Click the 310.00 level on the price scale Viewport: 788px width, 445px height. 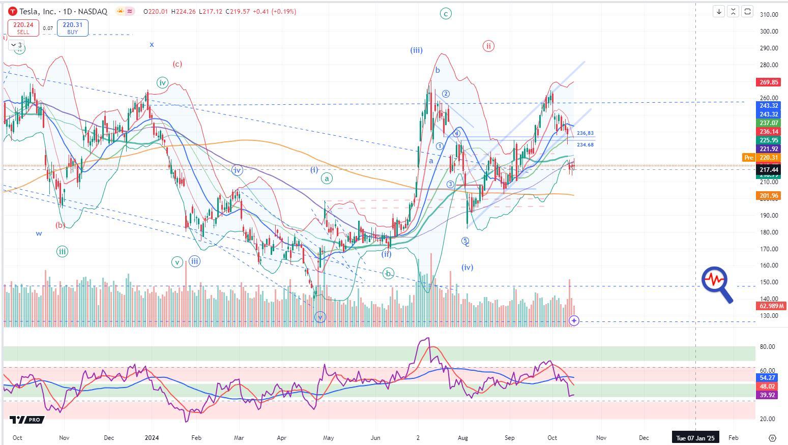tap(769, 15)
